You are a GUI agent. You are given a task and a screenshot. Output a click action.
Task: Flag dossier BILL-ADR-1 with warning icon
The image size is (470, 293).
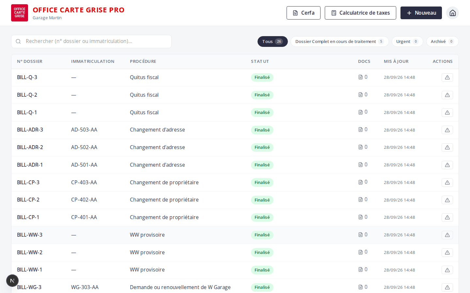point(447,165)
